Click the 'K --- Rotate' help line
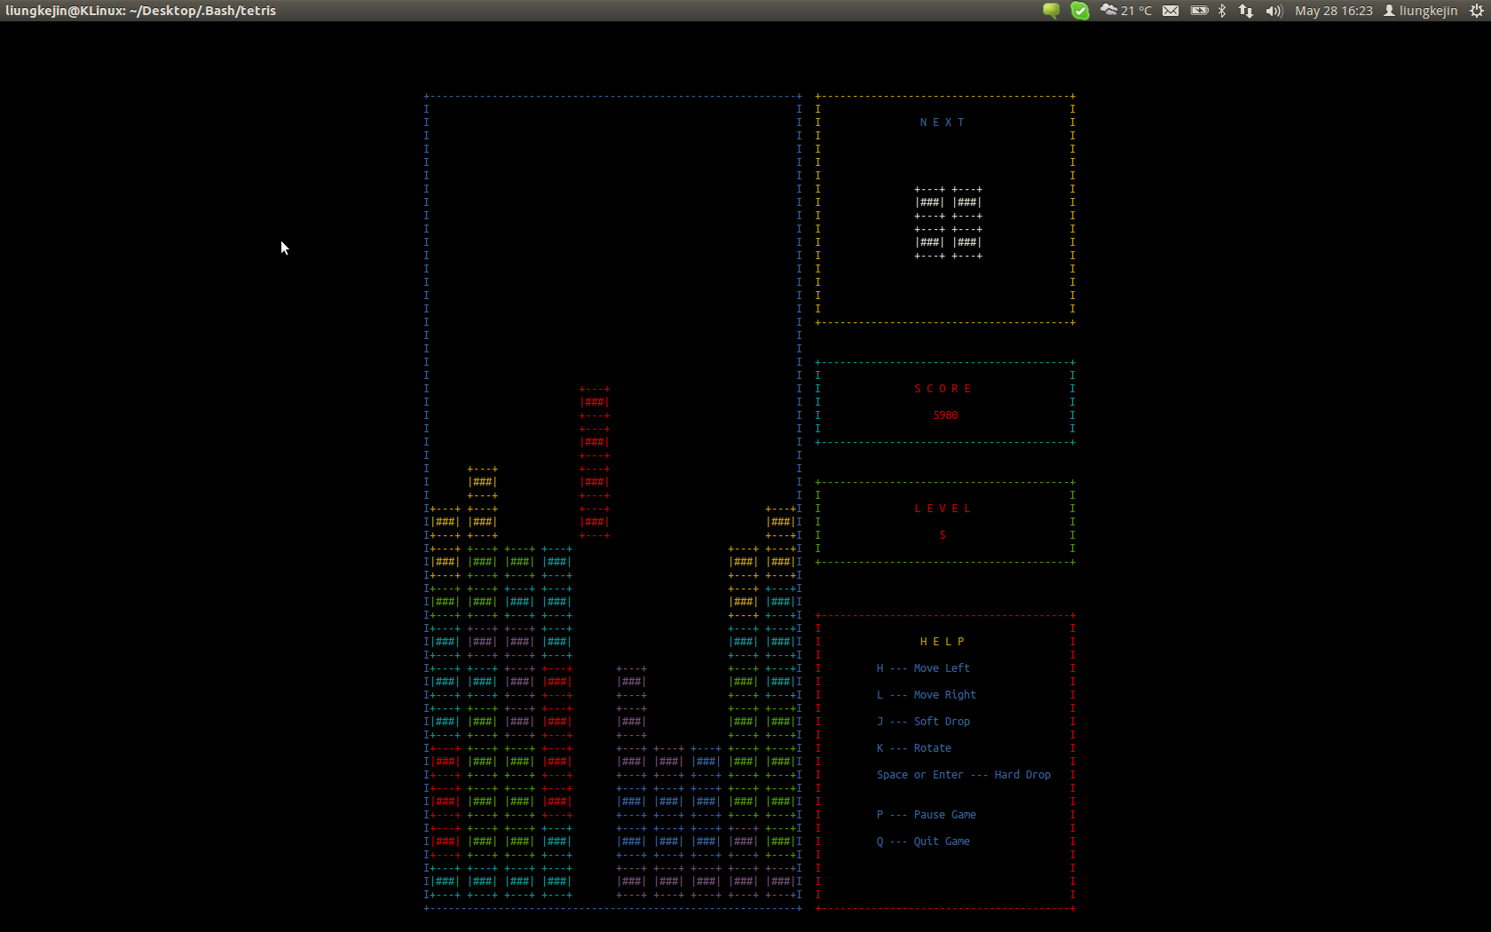The image size is (1491, 932). tap(914, 748)
